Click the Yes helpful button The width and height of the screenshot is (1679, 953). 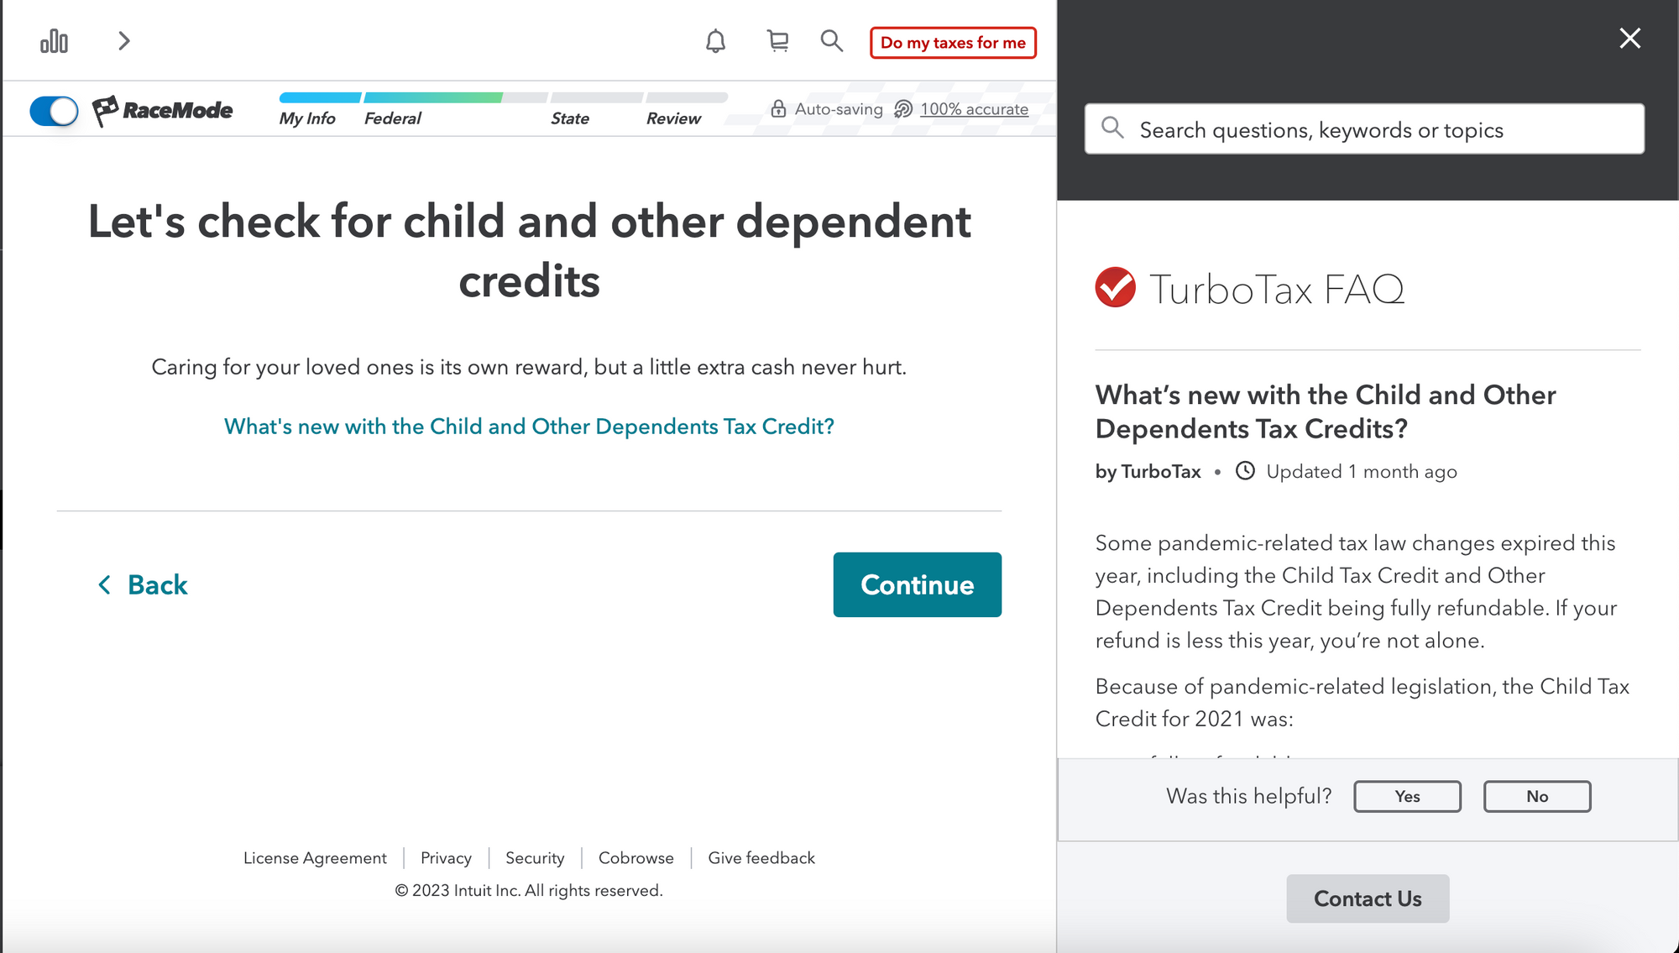coord(1407,796)
